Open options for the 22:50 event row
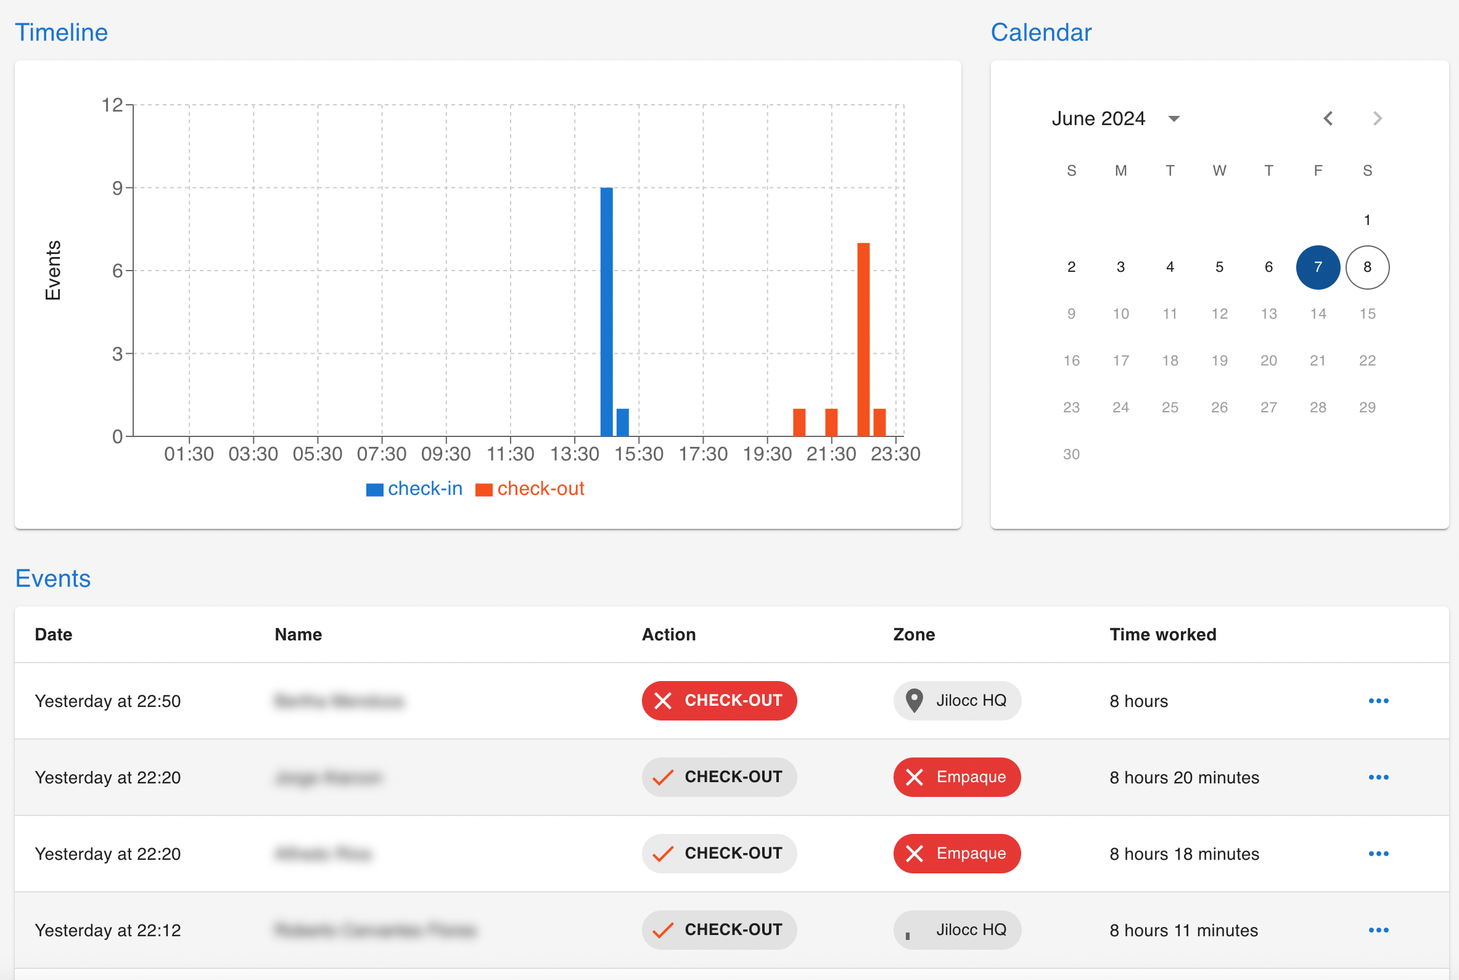 click(x=1378, y=701)
